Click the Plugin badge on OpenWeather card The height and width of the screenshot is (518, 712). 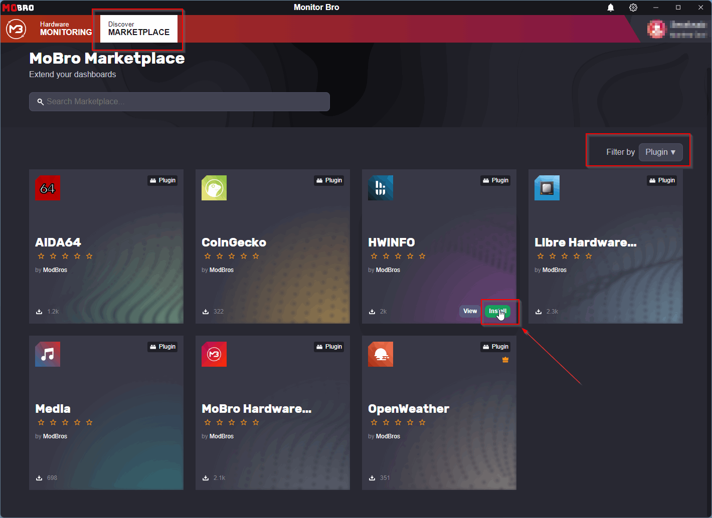495,347
